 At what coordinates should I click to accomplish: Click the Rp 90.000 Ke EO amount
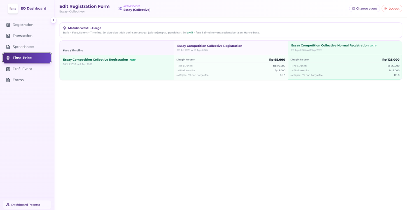tap(279, 66)
